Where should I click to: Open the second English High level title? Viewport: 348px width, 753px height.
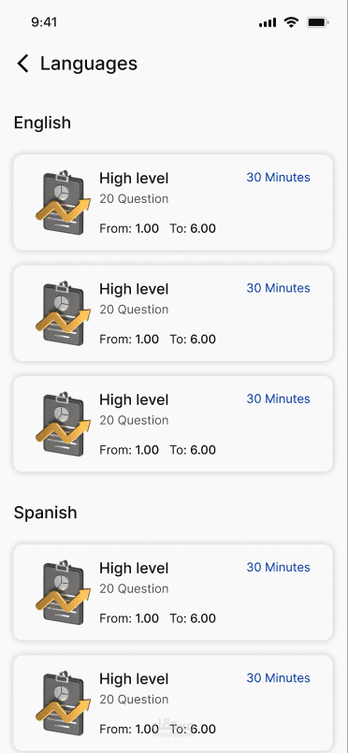click(x=134, y=289)
